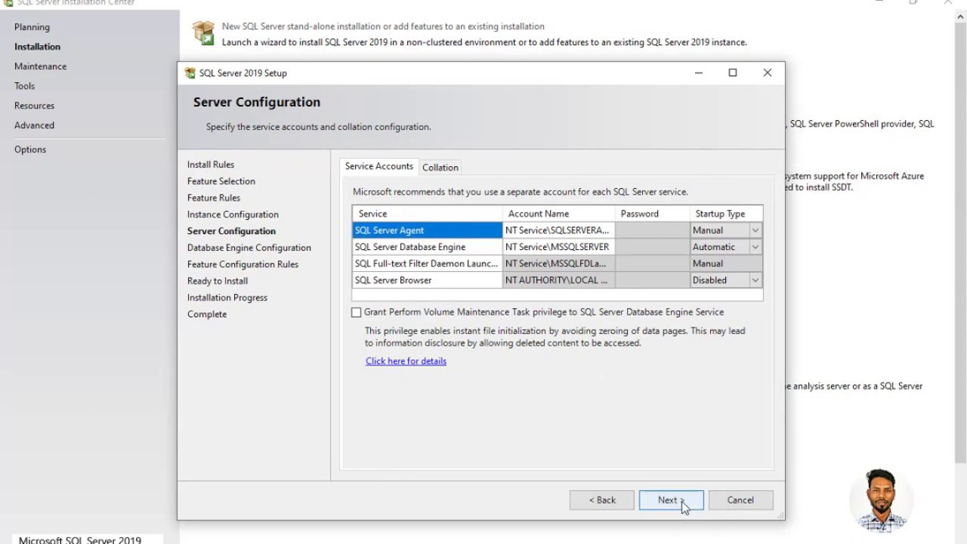Viewport: 967px width, 544px height.
Task: Open Options in Installation Center sidebar
Action: (30, 150)
